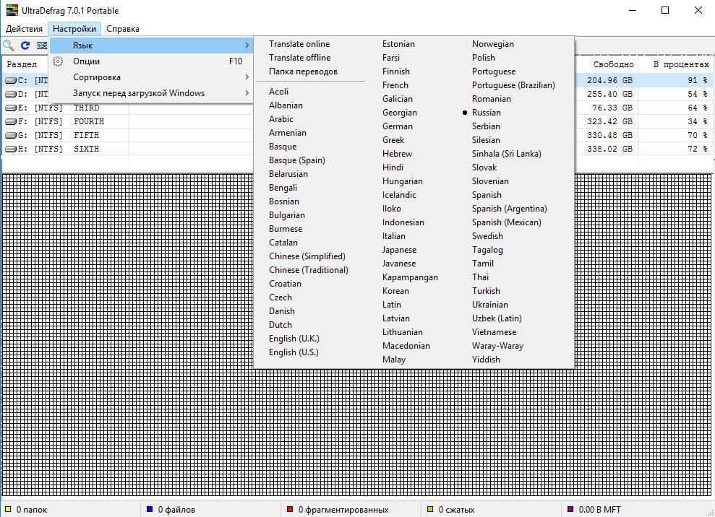Open the Действия menu
715x517 pixels.
click(24, 29)
